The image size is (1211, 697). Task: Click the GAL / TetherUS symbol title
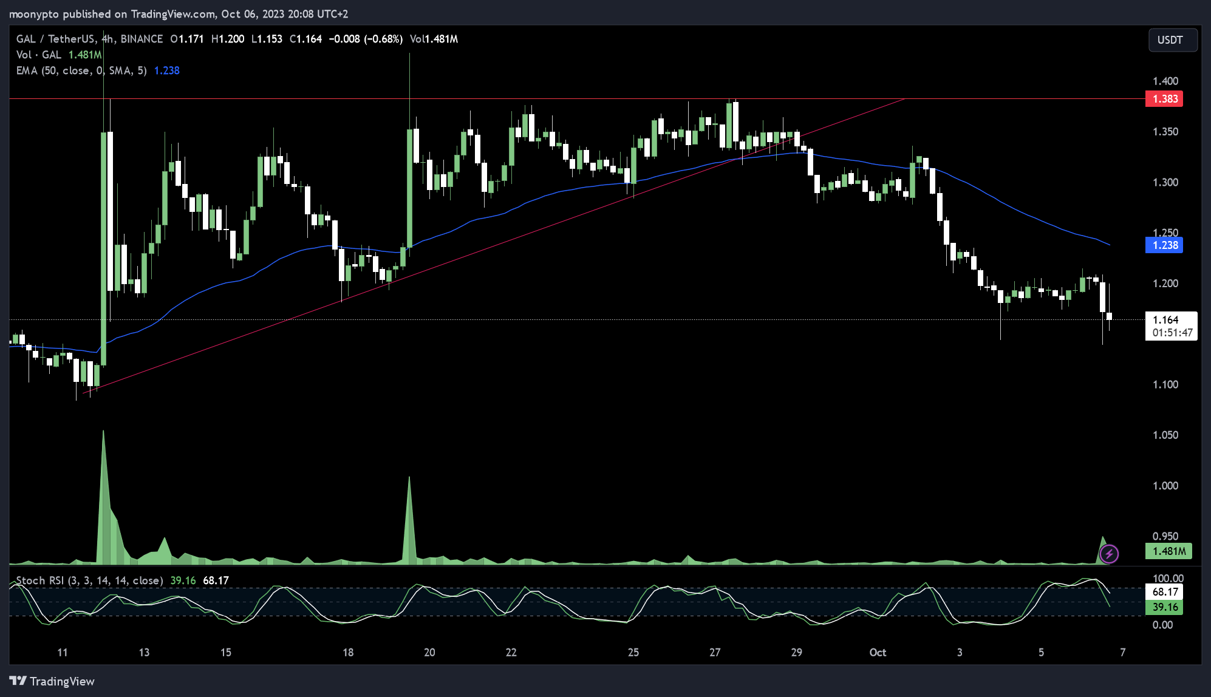(x=90, y=39)
